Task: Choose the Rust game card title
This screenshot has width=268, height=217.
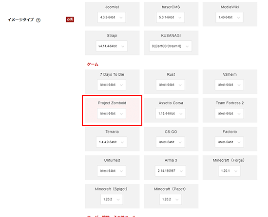Action: pos(171,74)
